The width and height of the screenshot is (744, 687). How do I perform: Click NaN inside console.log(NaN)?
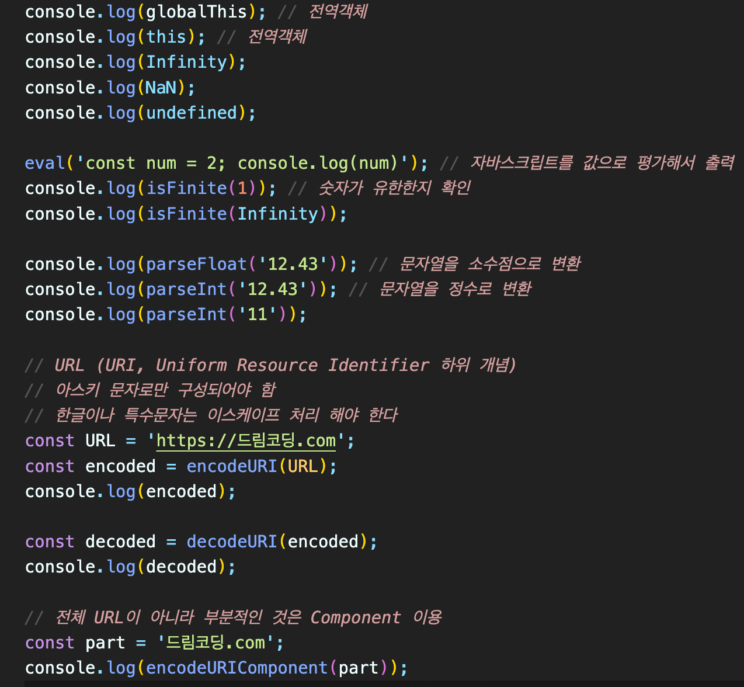click(x=161, y=88)
